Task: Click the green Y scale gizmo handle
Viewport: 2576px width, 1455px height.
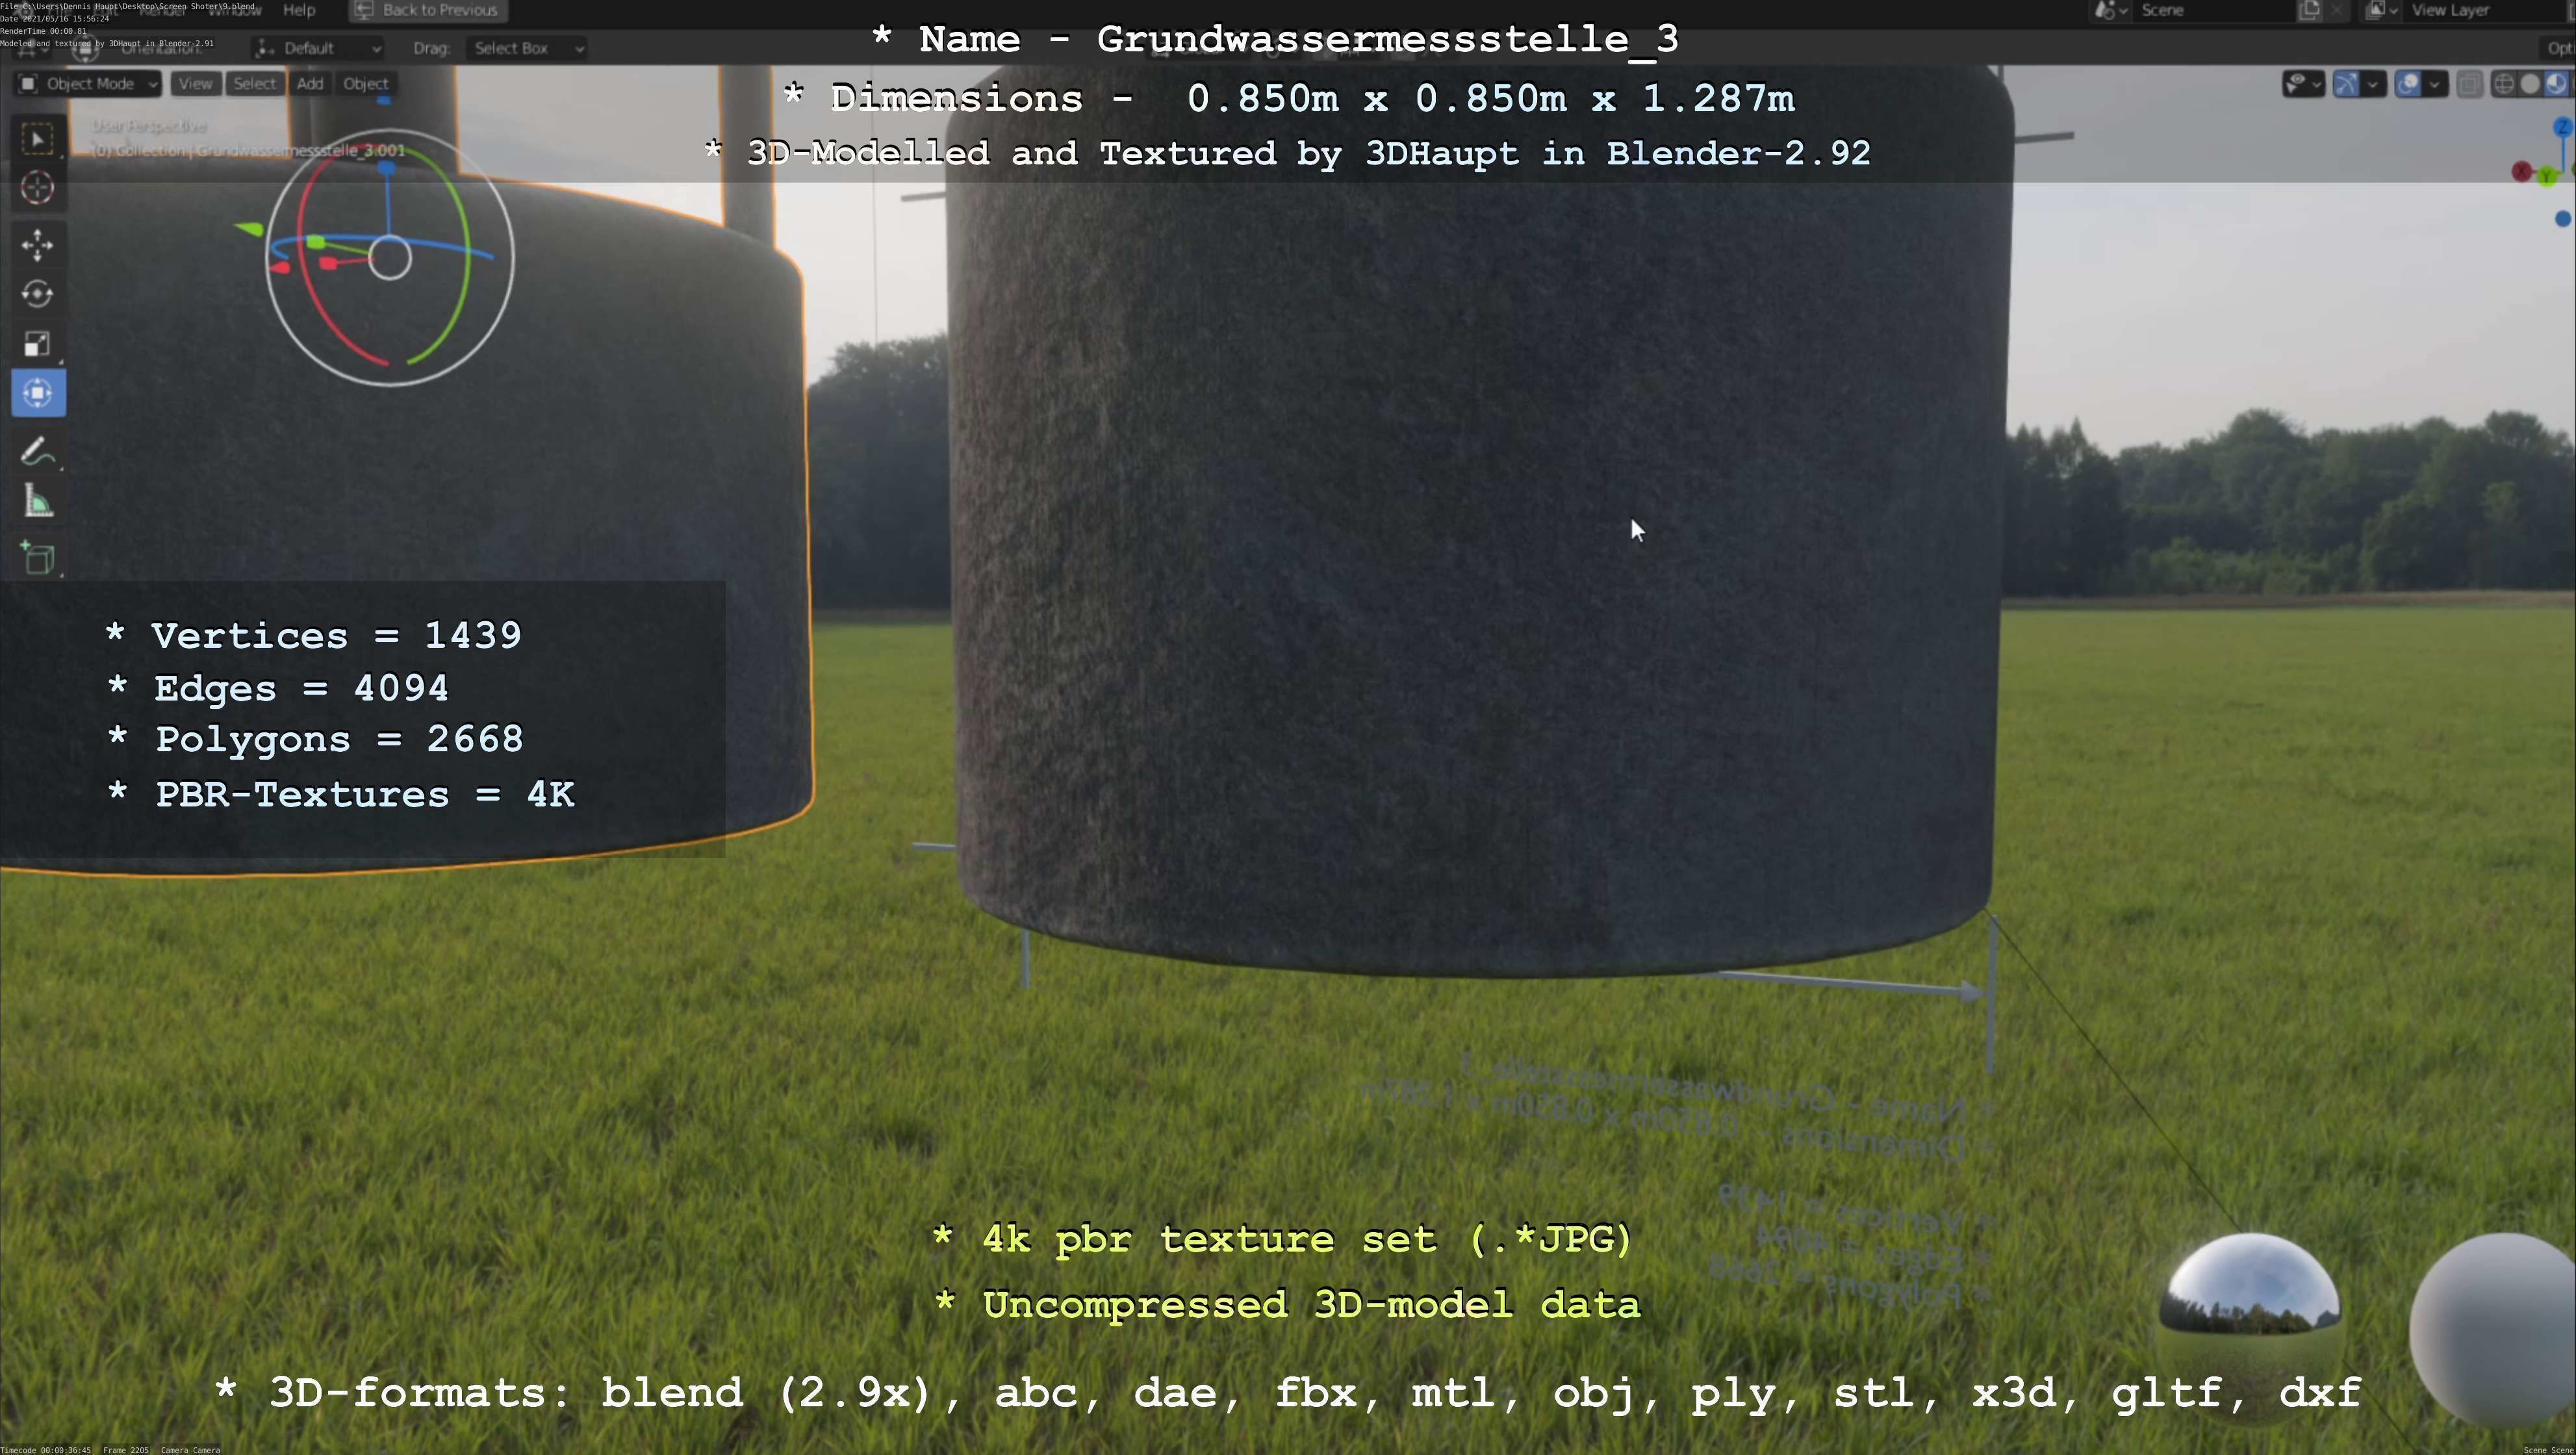Action: coord(316,242)
